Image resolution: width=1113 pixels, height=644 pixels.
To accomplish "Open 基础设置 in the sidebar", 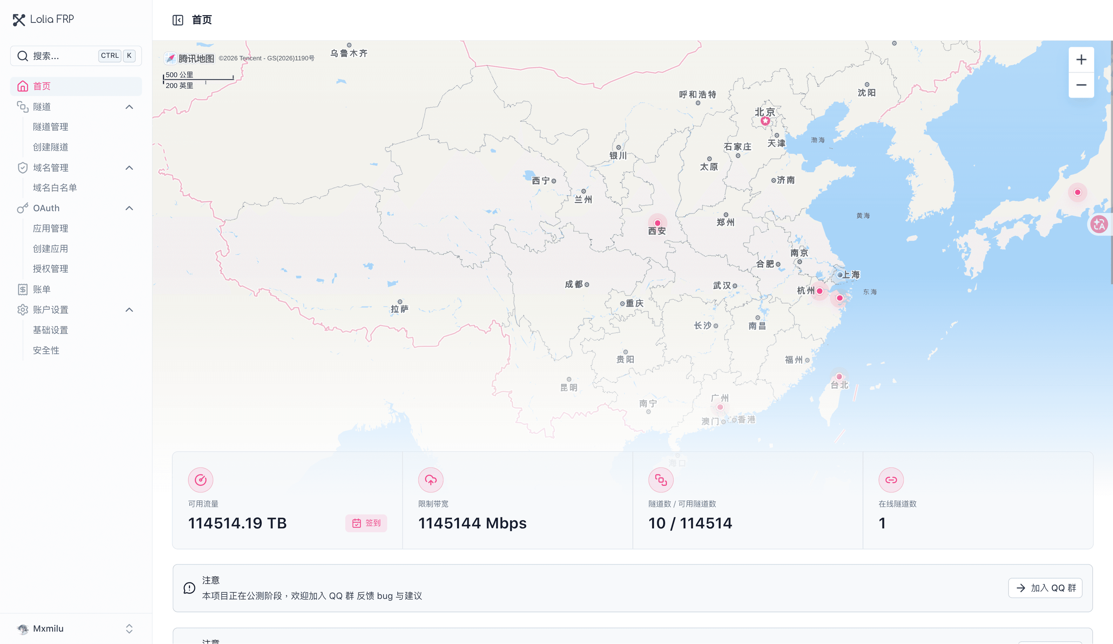I will (51, 330).
